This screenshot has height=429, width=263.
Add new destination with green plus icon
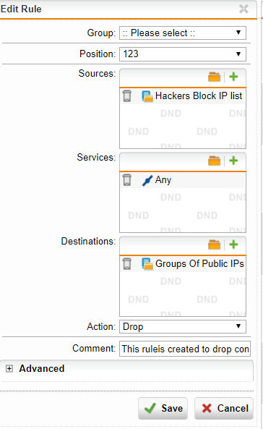[233, 245]
